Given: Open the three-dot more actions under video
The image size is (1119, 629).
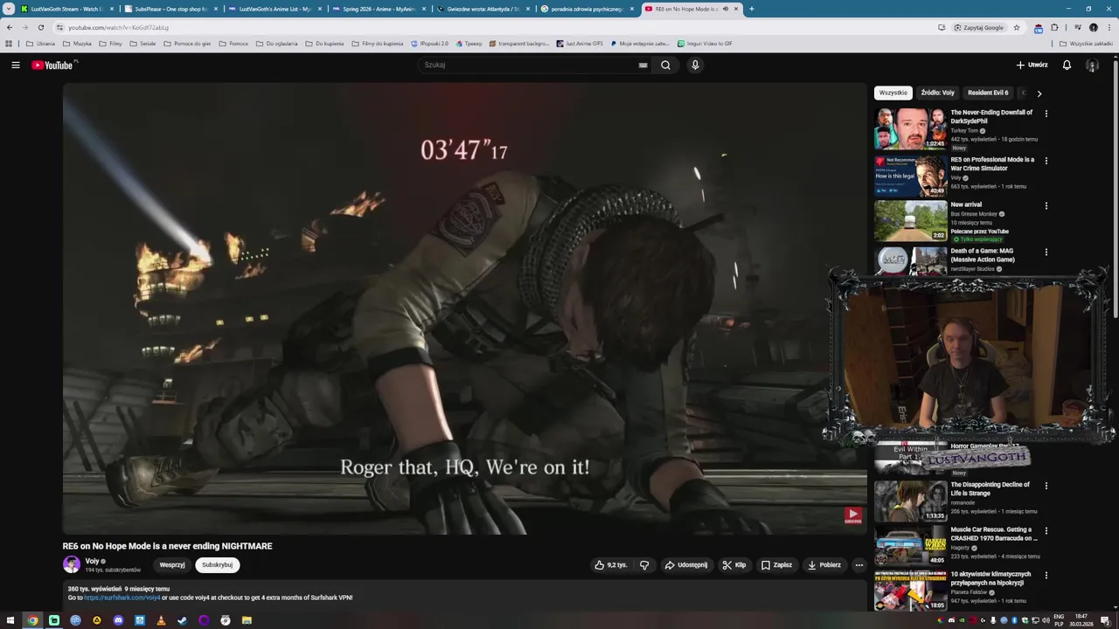Looking at the screenshot, I should click(x=858, y=565).
